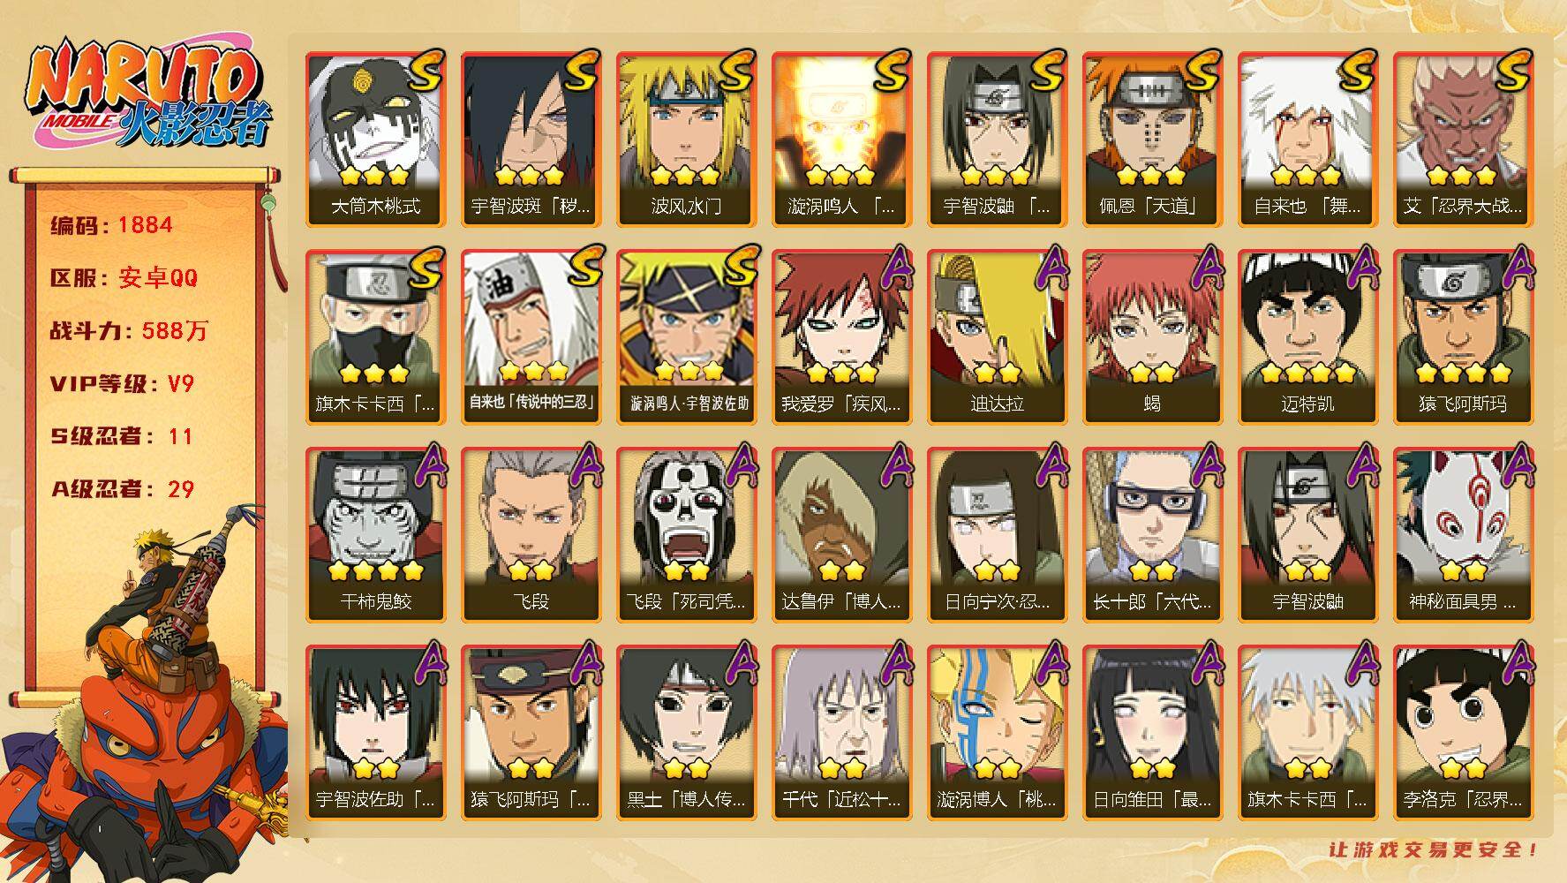Viewport: 1567px width, 883px height.
Task: Click the 神秘面具男 masked ninja card
Action: (x=1463, y=534)
